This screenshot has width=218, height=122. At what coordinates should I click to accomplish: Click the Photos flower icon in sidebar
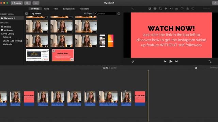[2, 26]
